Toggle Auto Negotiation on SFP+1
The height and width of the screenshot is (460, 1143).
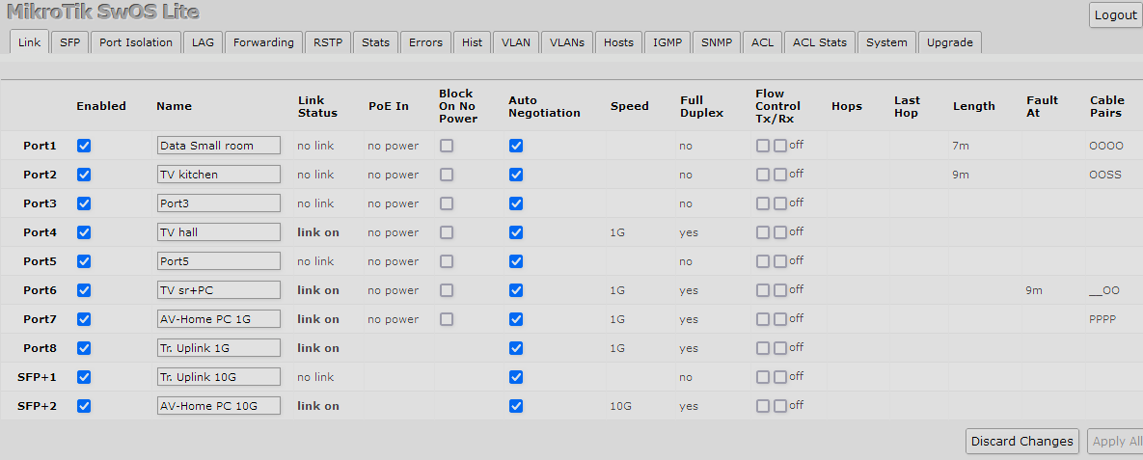coord(516,377)
